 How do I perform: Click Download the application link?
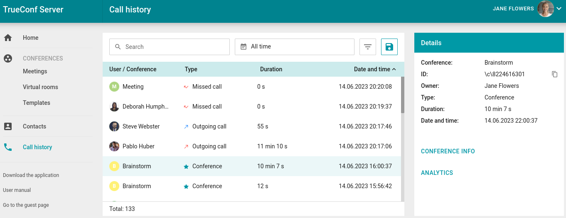(x=31, y=175)
